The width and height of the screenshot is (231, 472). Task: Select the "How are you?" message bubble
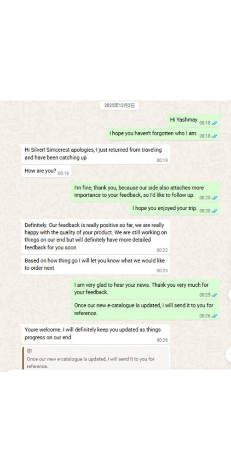tap(46, 171)
